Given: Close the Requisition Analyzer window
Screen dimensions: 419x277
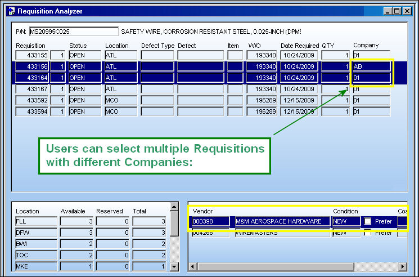Looking at the screenshot, I should [x=407, y=11].
